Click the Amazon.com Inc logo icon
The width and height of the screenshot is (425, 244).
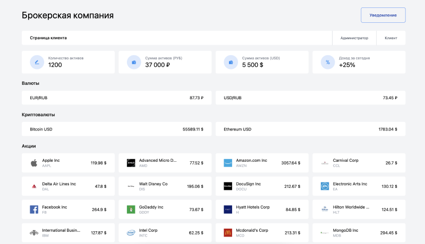[228, 163]
